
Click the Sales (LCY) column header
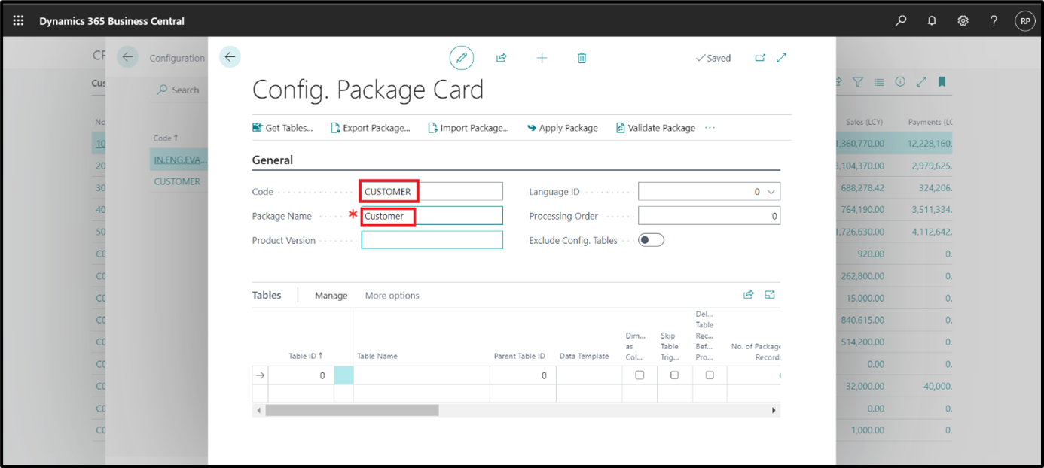tap(864, 122)
